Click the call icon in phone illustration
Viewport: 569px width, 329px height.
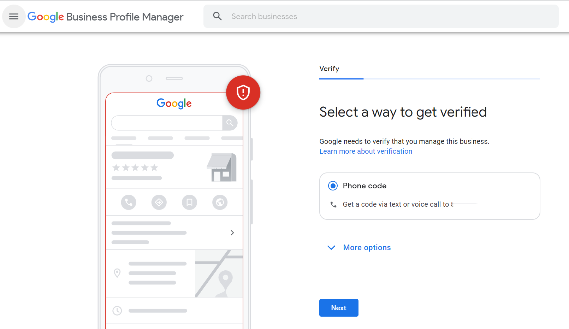pyautogui.click(x=129, y=202)
